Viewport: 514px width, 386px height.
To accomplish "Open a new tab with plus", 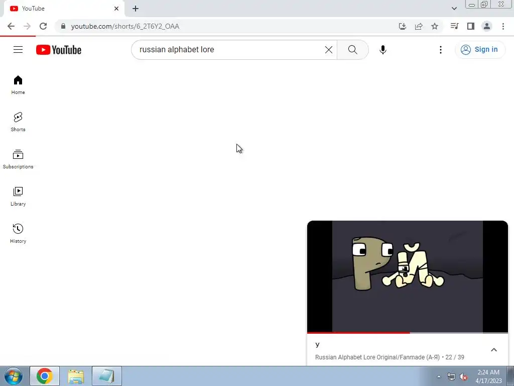I will coord(136,9).
